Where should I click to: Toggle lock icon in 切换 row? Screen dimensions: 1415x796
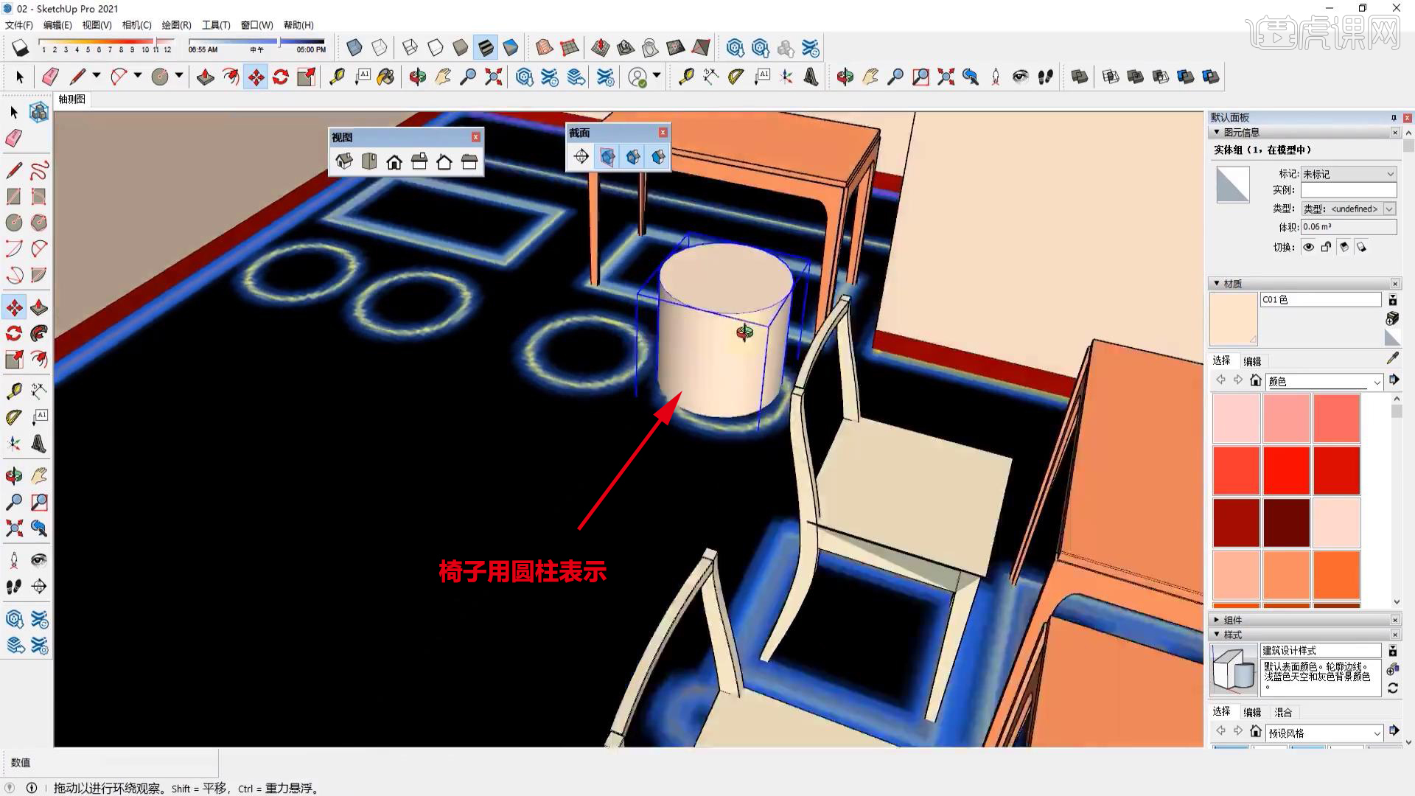[1327, 247]
